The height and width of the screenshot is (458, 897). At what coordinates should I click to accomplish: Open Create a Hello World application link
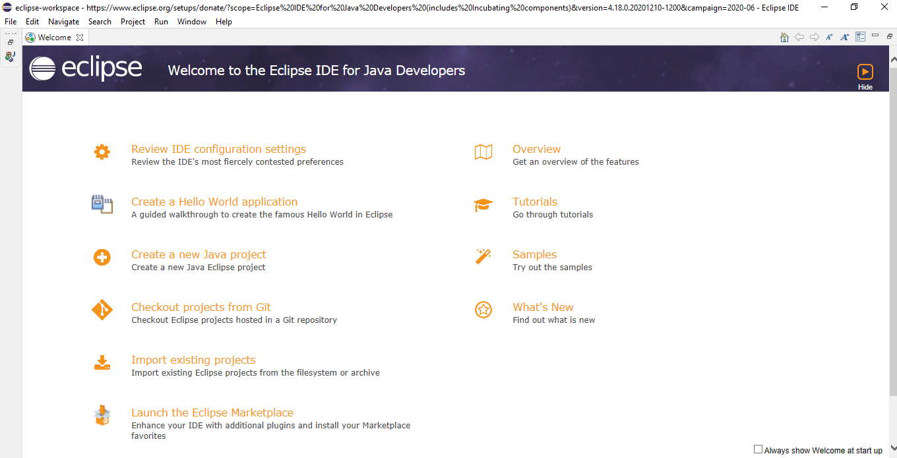214,202
